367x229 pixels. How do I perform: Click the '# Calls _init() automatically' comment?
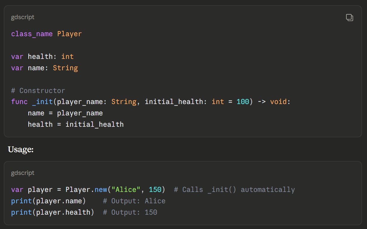pos(235,190)
